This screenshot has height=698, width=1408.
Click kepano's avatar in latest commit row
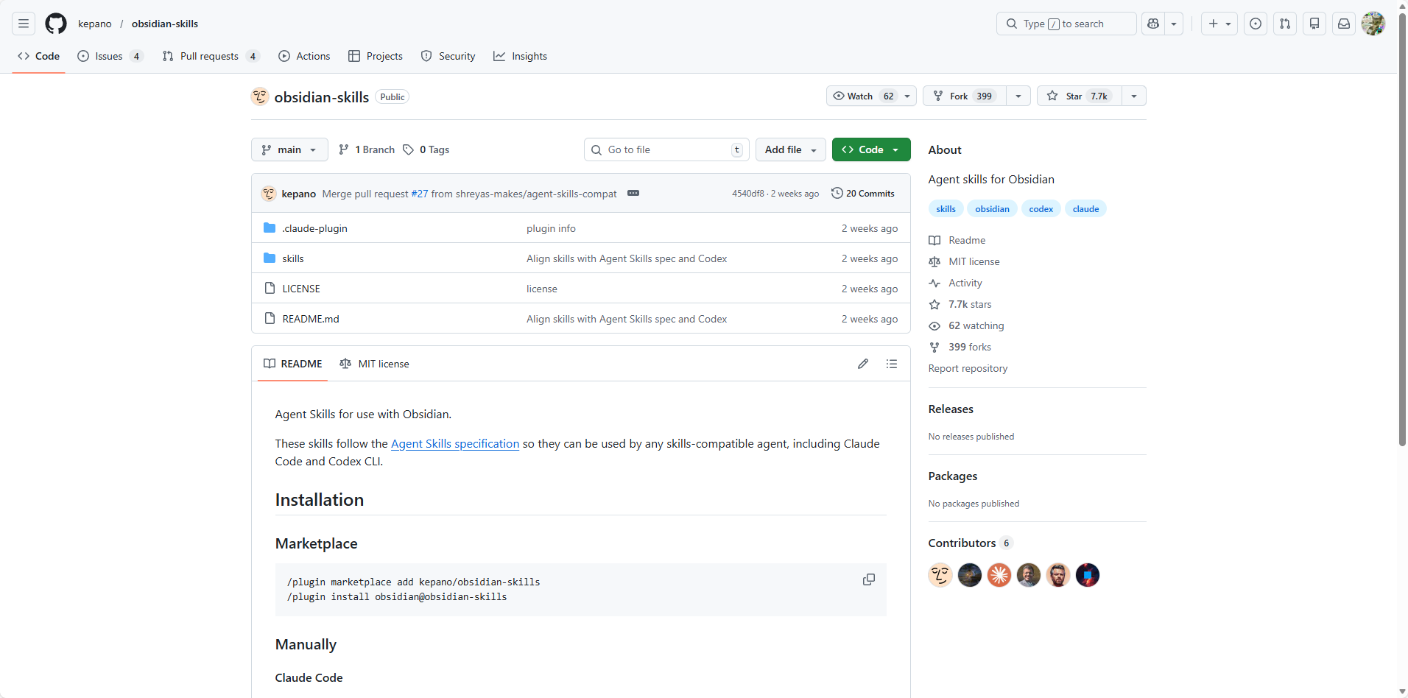tap(269, 194)
